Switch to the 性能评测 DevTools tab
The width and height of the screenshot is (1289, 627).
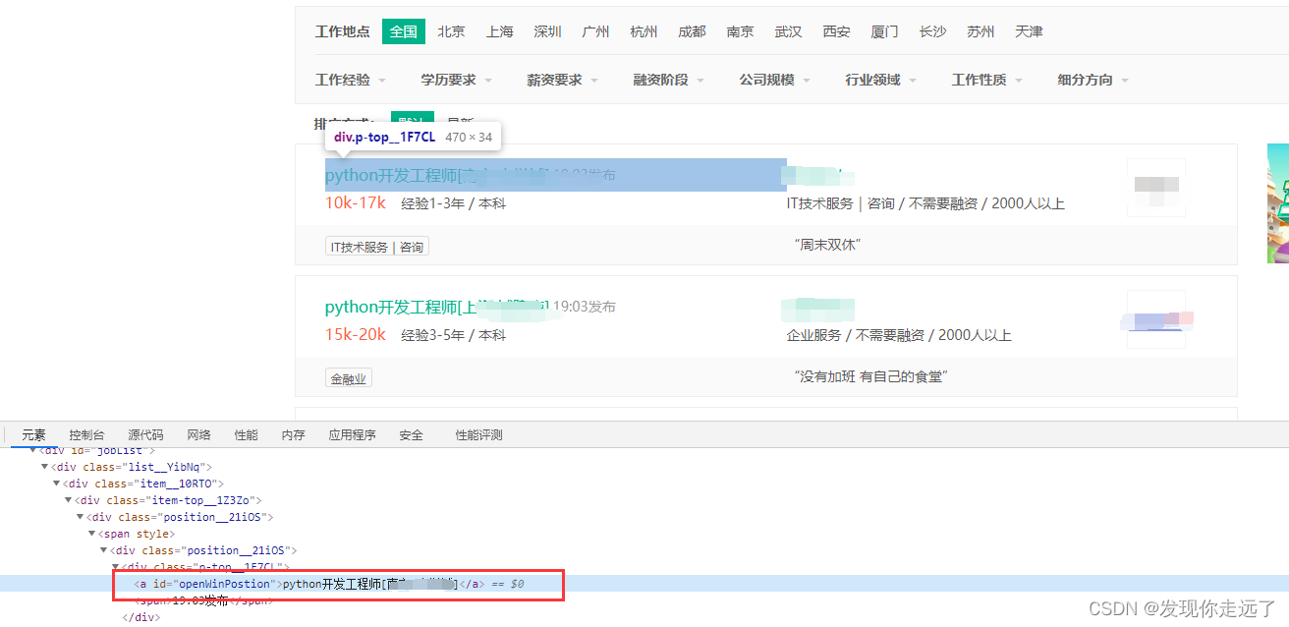476,433
